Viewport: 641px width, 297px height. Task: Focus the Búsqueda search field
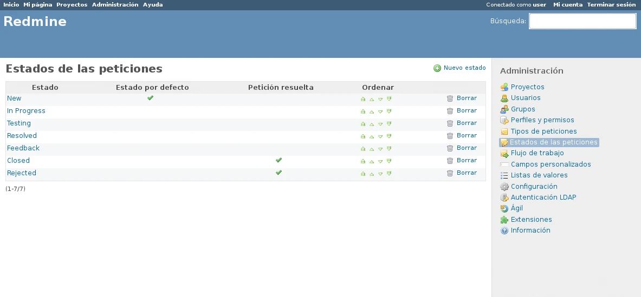[582, 21]
